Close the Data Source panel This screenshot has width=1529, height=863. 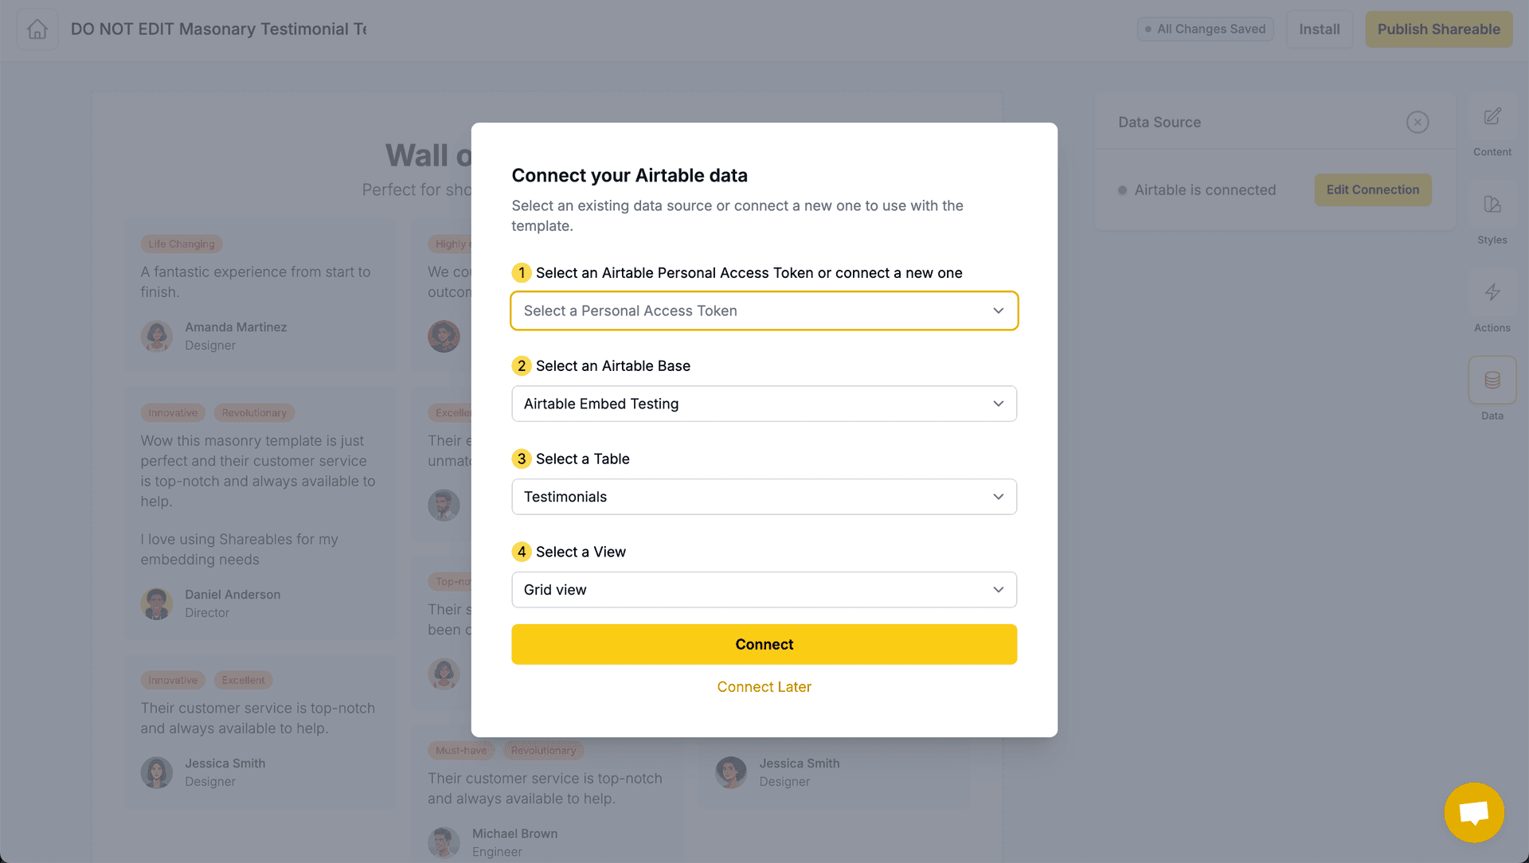click(1418, 122)
